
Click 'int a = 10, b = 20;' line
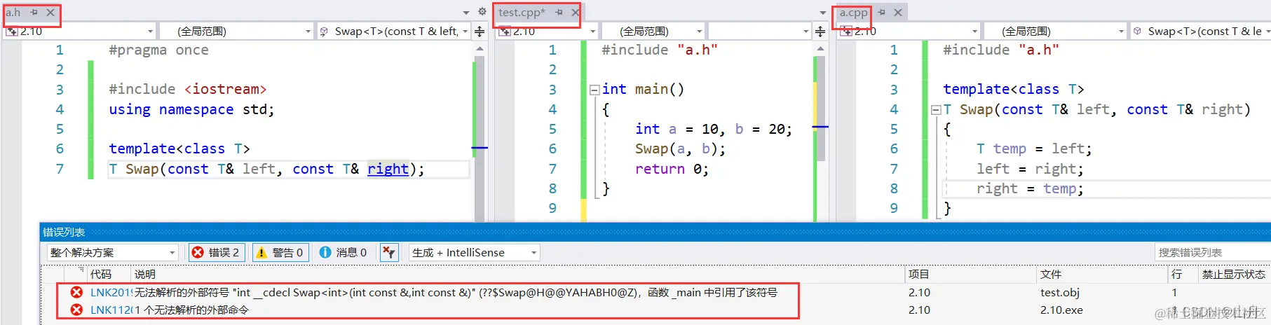(x=714, y=129)
